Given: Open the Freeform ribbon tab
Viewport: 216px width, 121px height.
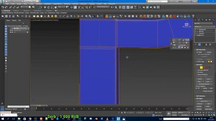Looking at the screenshot, I should [x=16, y=10].
